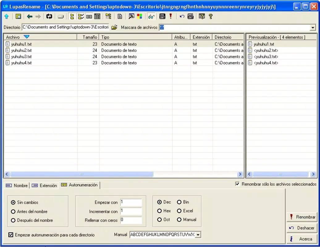Click the yellow question mark help icon
The image size is (320, 247).
point(211,17)
